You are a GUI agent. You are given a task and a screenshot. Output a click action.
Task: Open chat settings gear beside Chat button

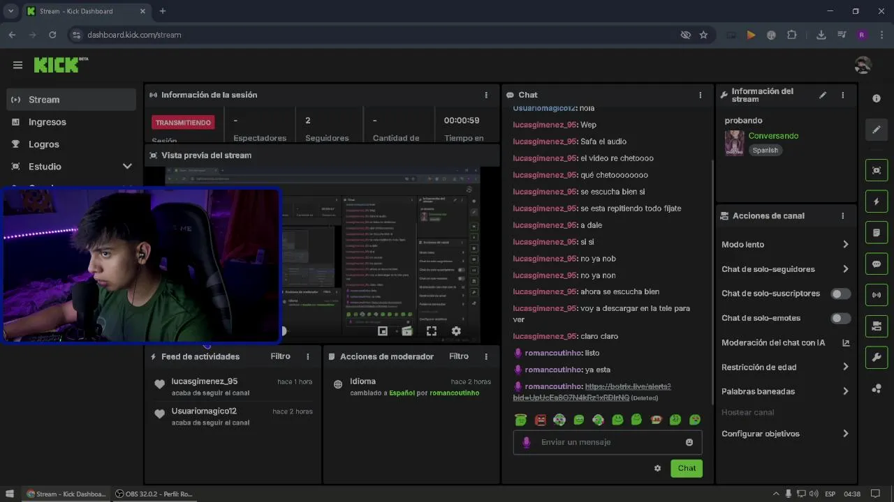coord(657,469)
